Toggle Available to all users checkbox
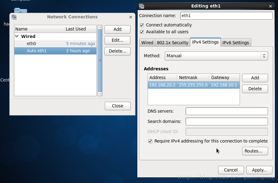This screenshot has height=183, width=278. (x=142, y=32)
